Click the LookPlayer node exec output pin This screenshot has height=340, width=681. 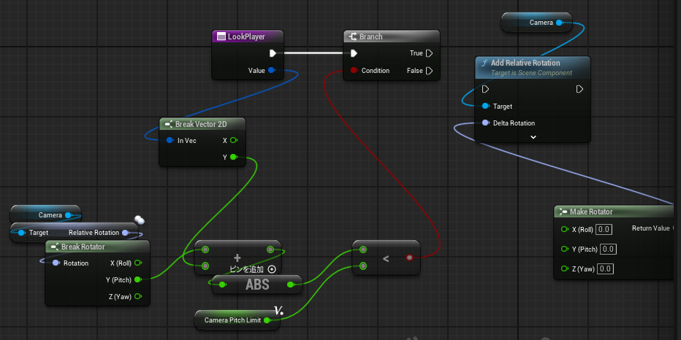coord(273,53)
